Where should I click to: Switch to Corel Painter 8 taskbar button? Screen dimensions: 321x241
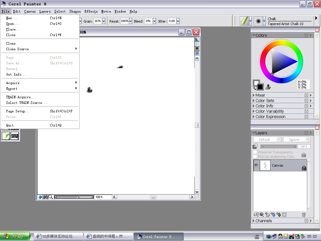(158, 237)
